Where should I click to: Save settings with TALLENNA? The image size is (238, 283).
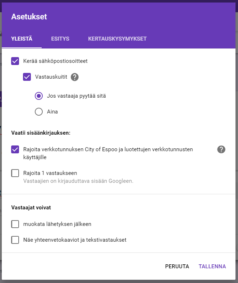click(212, 266)
